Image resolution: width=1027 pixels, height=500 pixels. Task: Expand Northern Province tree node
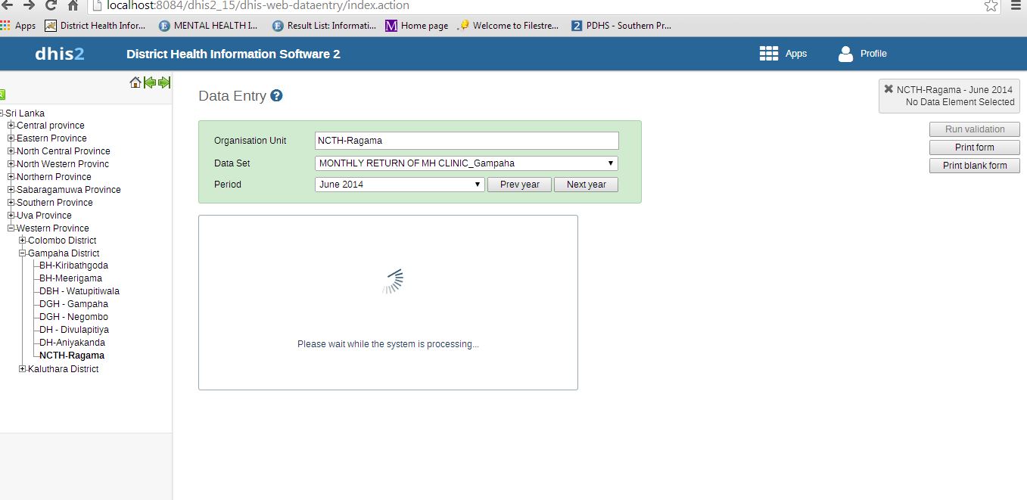11,177
